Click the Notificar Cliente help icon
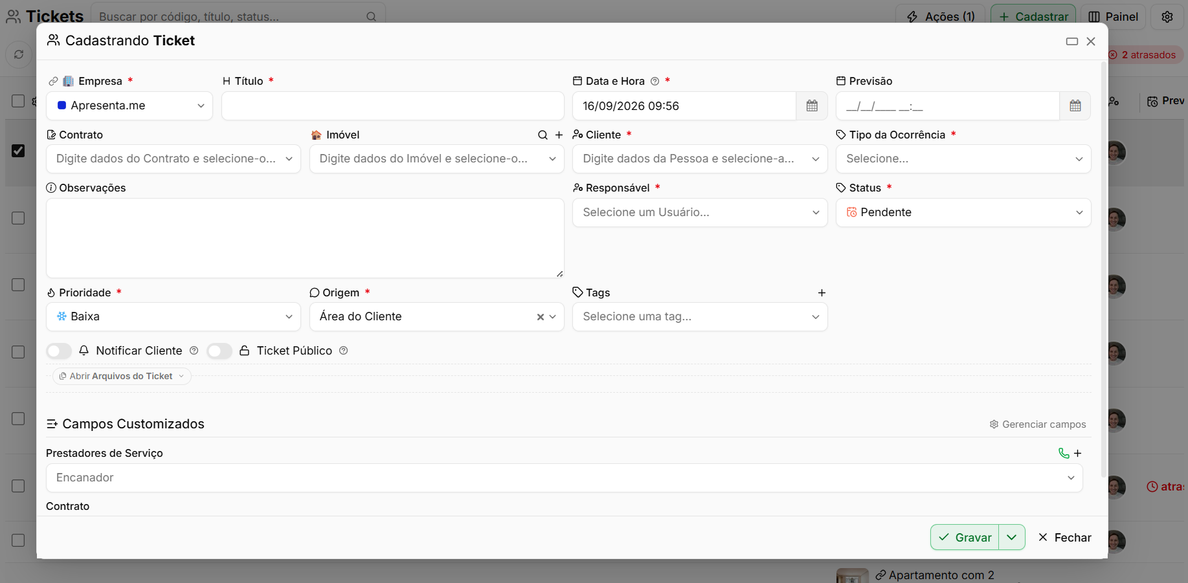1188x583 pixels. 194,351
